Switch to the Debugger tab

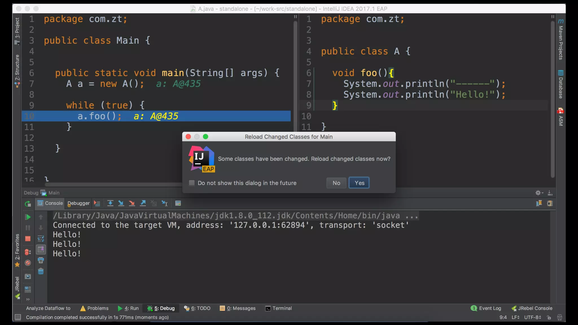(78, 203)
